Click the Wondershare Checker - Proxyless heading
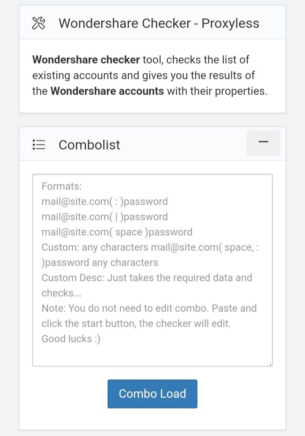The image size is (305, 436). point(159,23)
